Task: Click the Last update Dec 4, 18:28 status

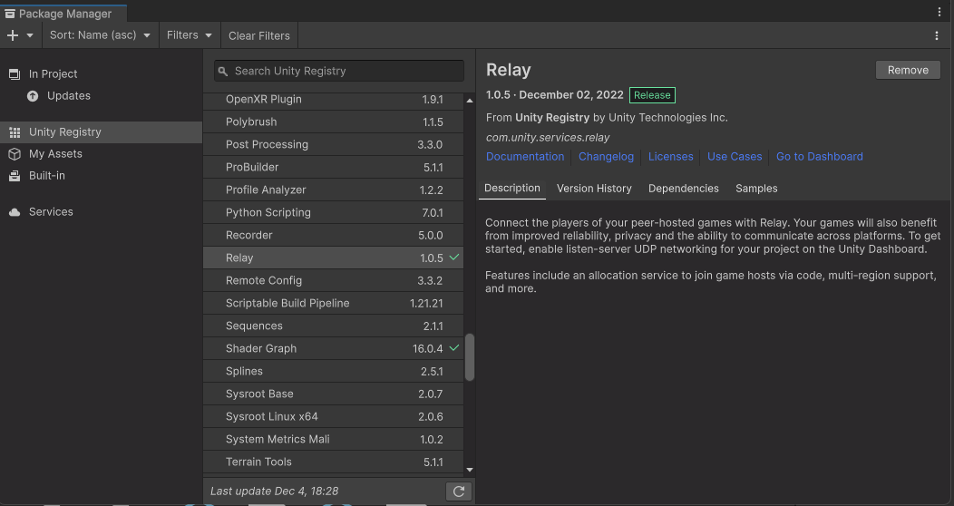Action: coord(275,491)
